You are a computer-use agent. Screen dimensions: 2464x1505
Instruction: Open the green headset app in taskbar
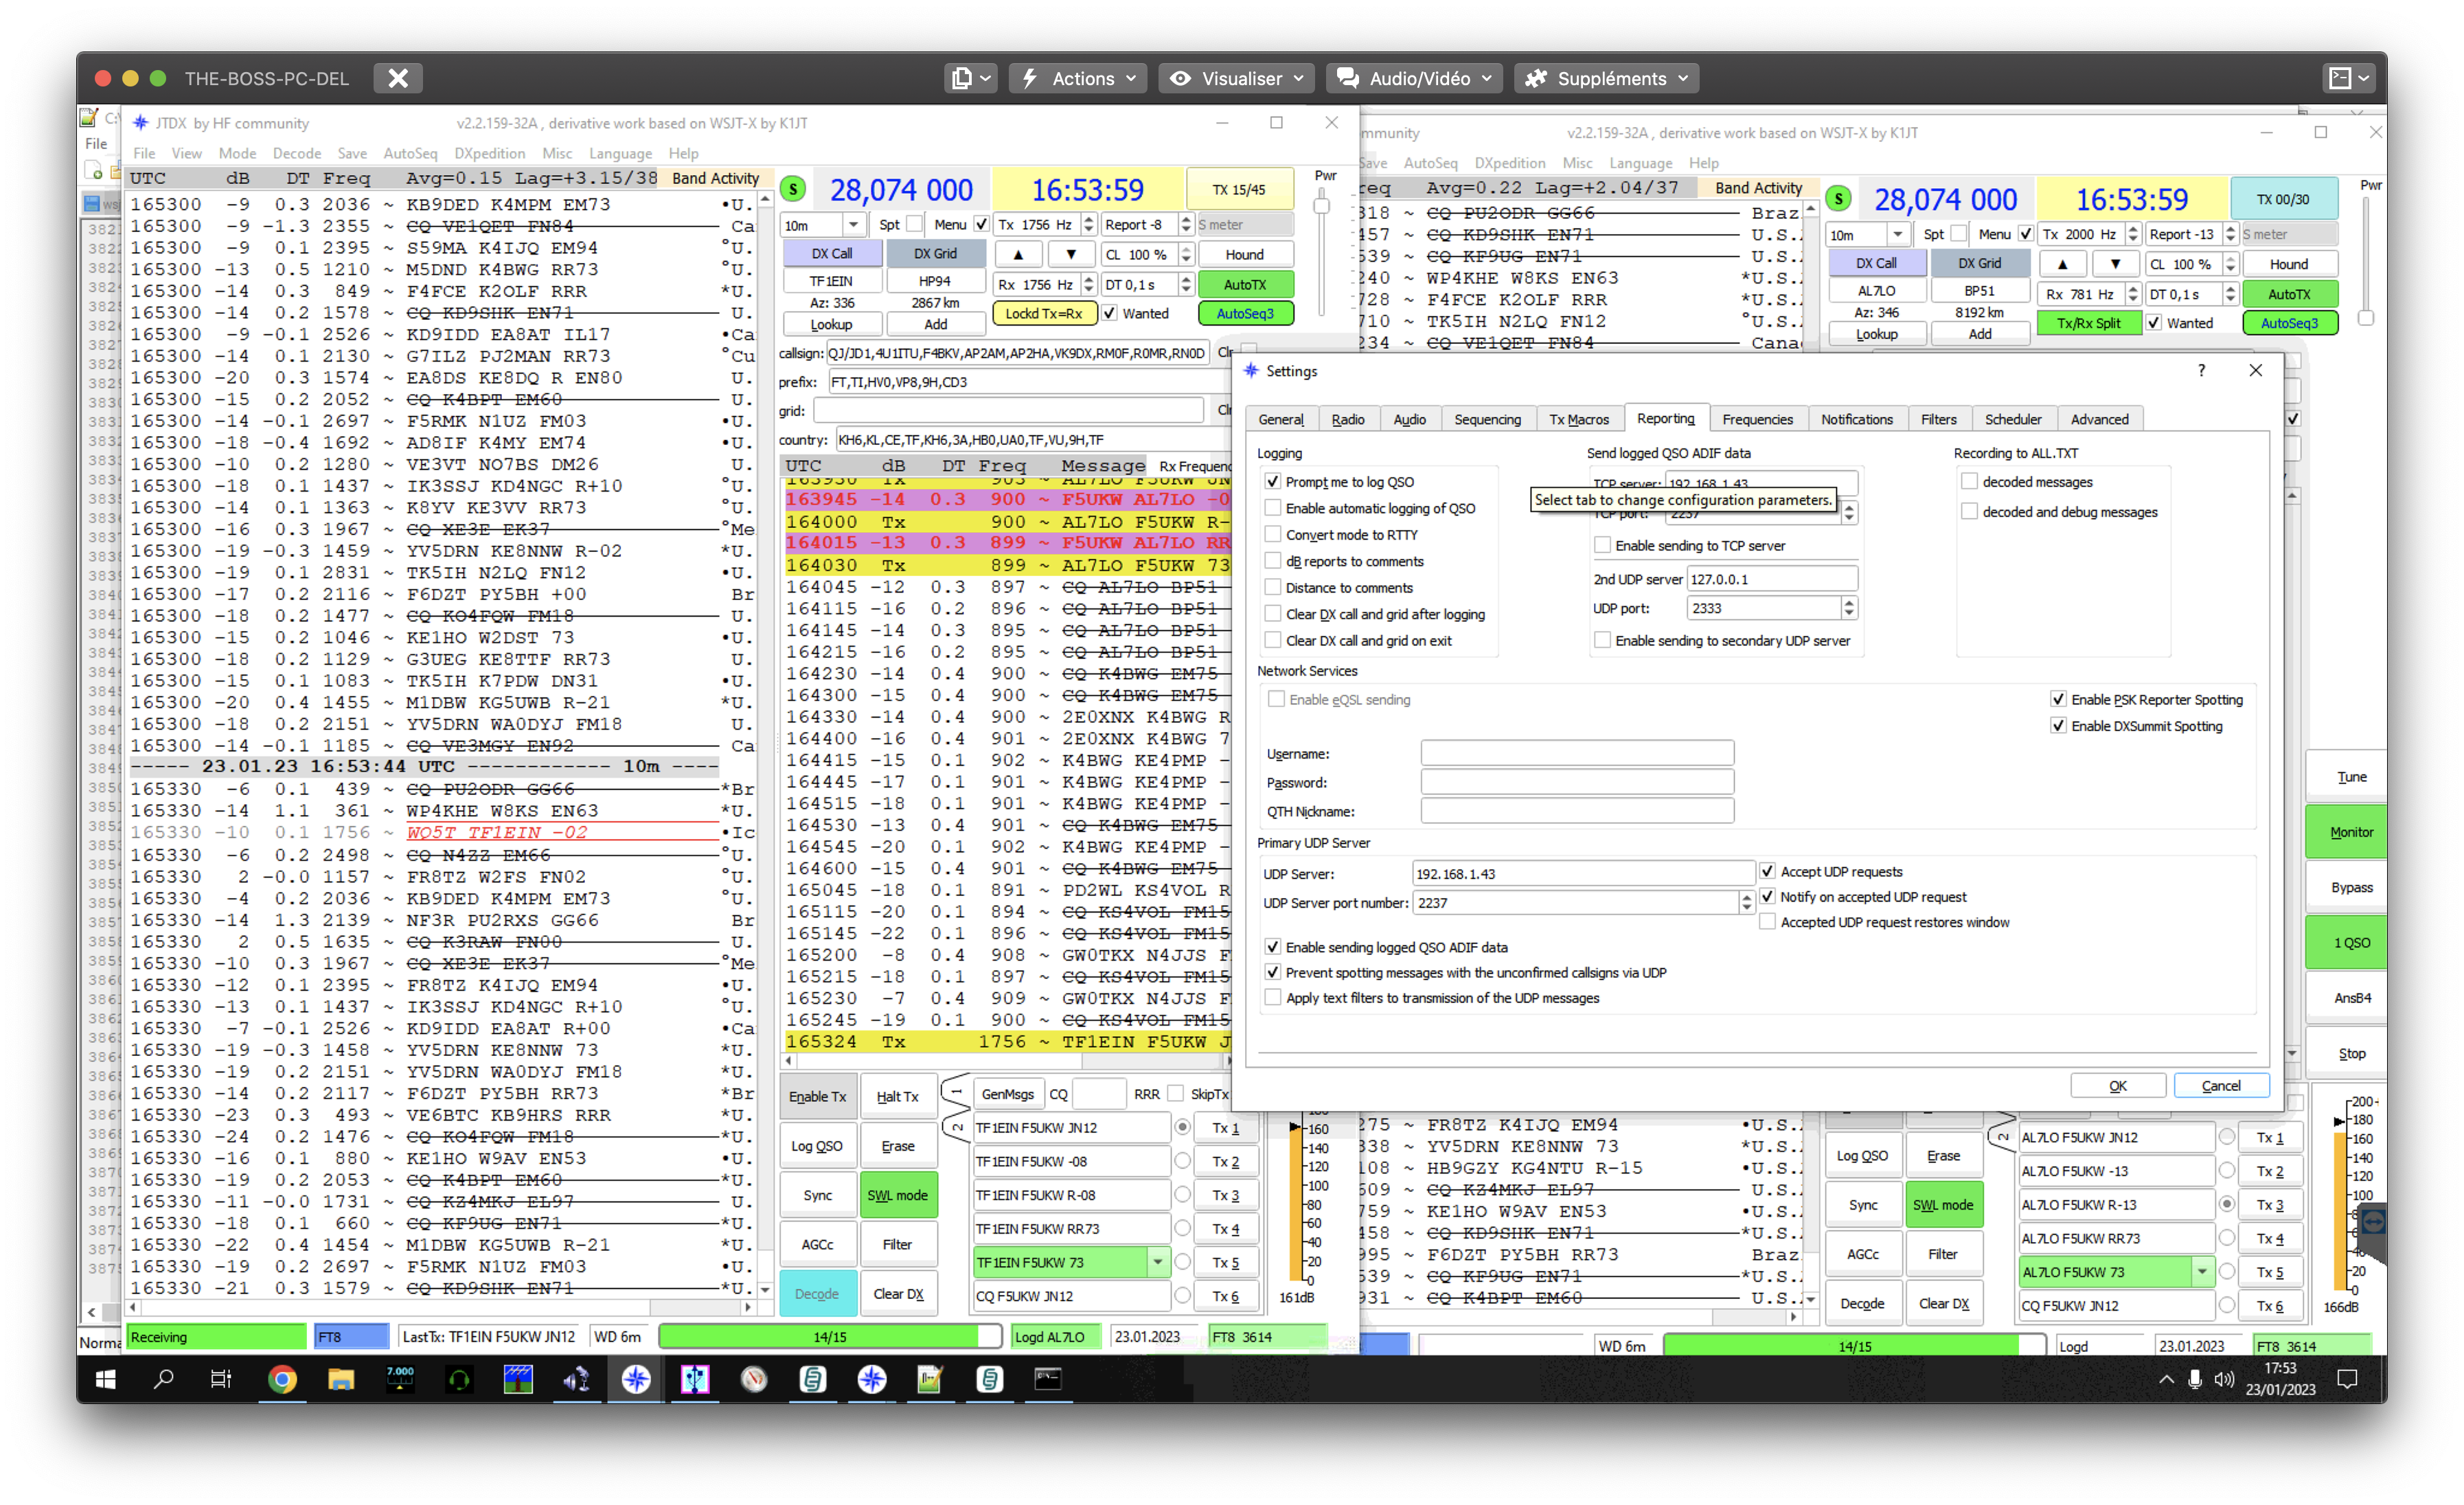[459, 1380]
